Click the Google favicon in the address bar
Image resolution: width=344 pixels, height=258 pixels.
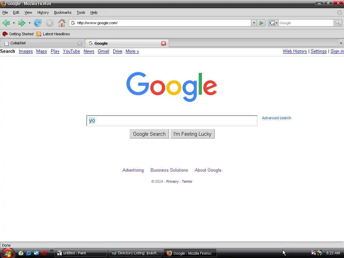73,23
